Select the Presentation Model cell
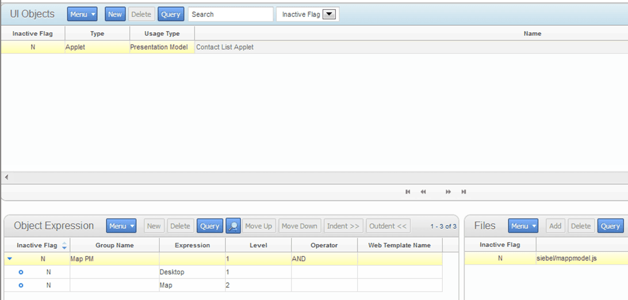This screenshot has width=628, height=300. [x=162, y=47]
